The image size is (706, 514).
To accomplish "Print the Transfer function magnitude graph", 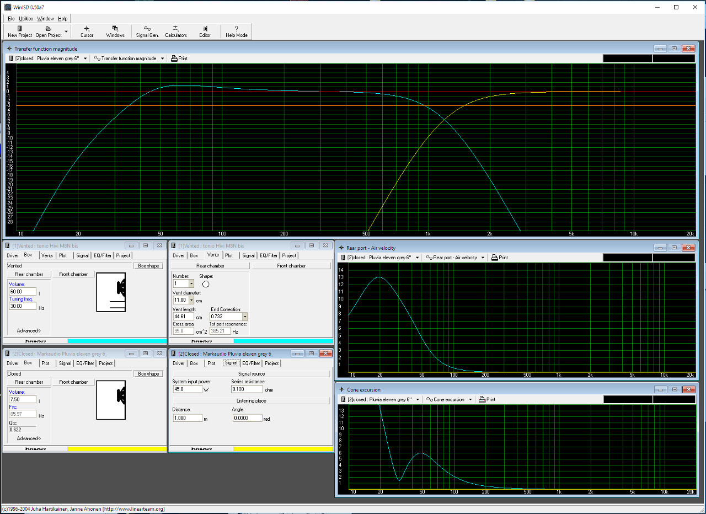I will pos(179,58).
